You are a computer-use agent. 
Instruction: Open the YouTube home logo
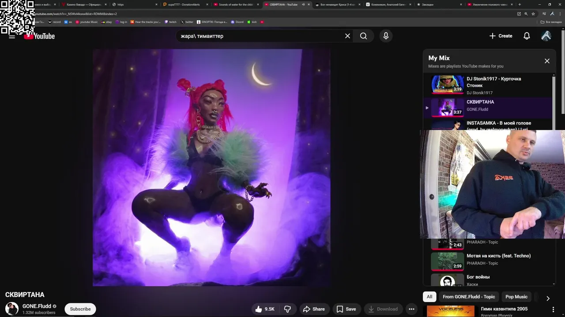(40, 36)
